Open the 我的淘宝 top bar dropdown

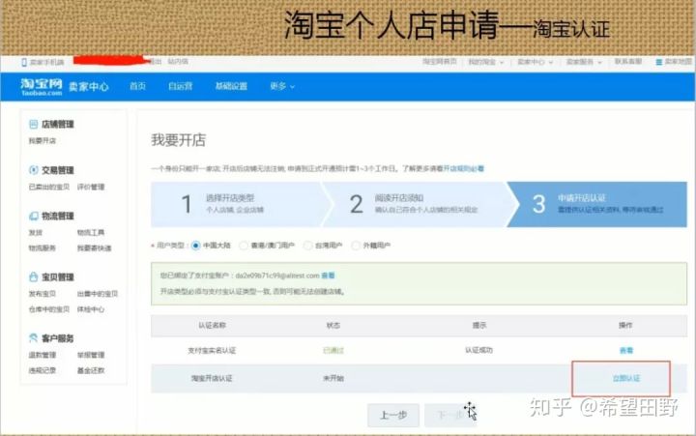click(484, 62)
